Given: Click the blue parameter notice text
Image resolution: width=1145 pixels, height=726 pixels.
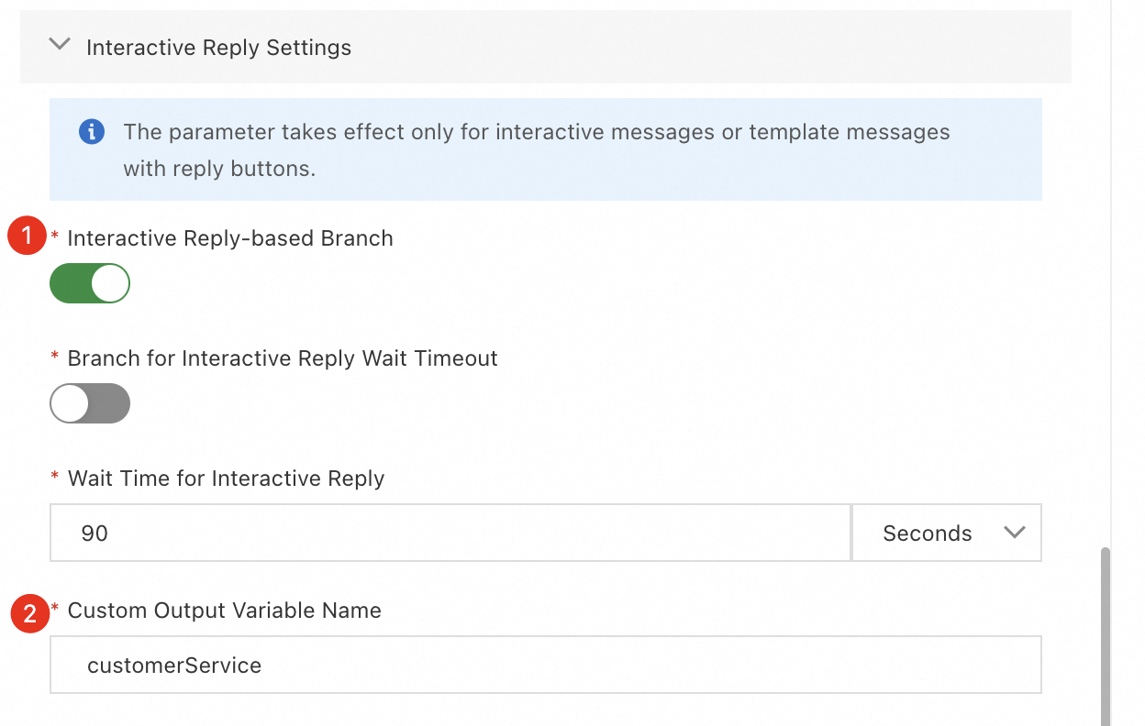Looking at the screenshot, I should tap(537, 150).
